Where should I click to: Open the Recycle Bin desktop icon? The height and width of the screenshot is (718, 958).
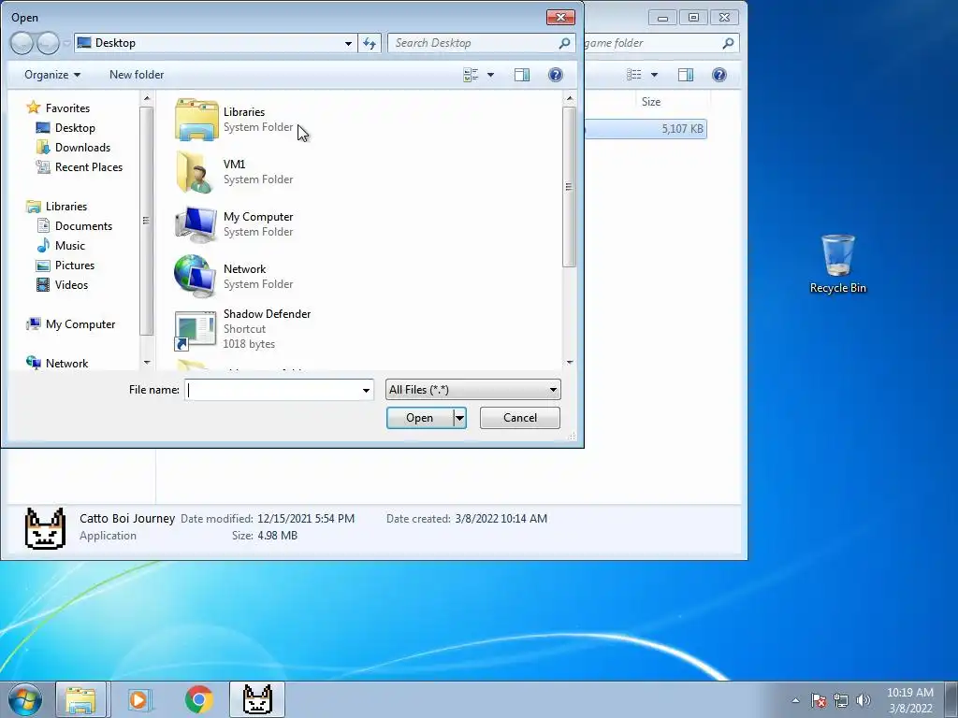pos(837,264)
